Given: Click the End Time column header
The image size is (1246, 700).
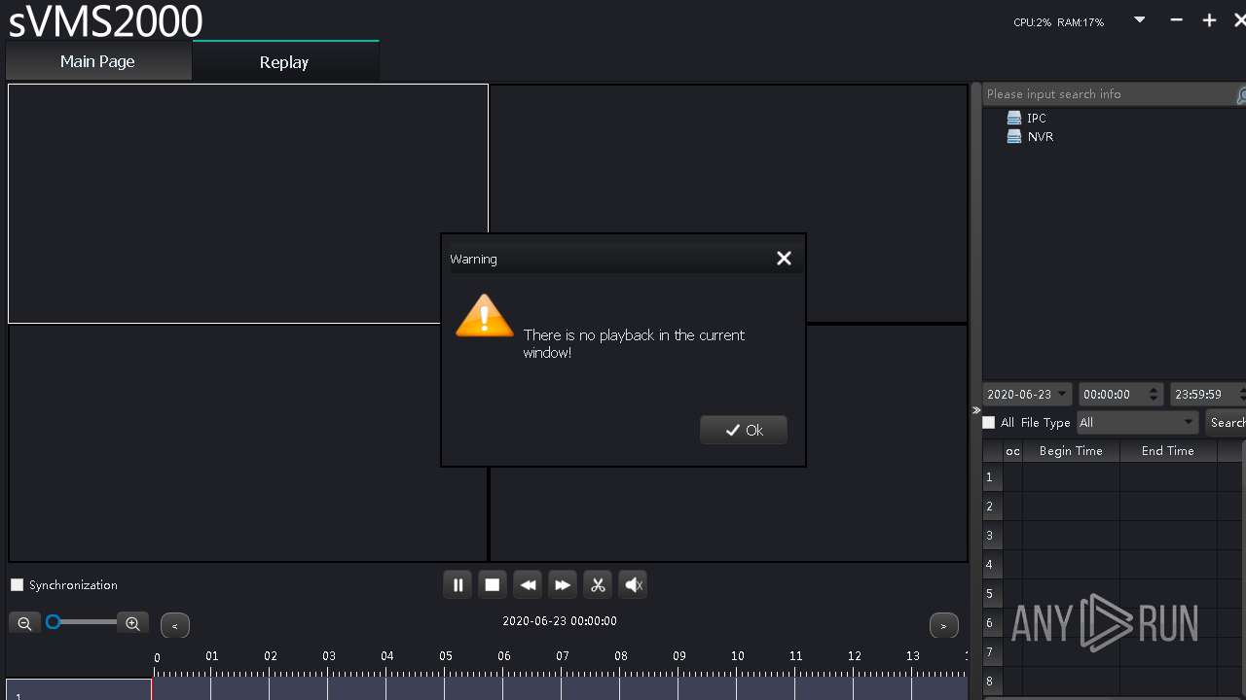Looking at the screenshot, I should pos(1168,451).
